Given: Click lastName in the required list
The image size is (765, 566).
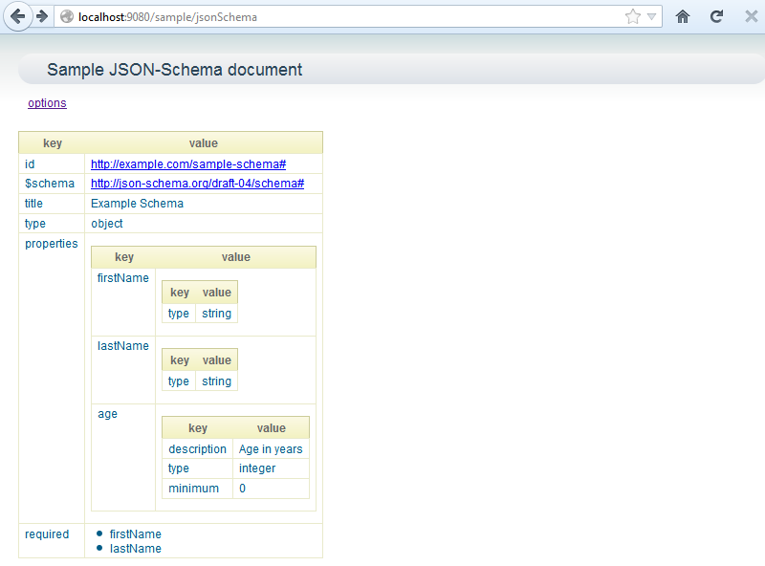Looking at the screenshot, I should [x=135, y=549].
